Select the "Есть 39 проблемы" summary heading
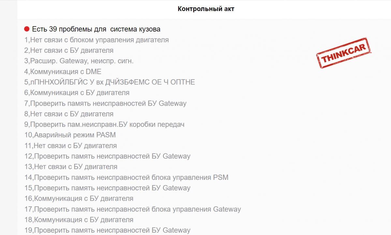The image size is (391, 235). pyautogui.click(x=96, y=29)
